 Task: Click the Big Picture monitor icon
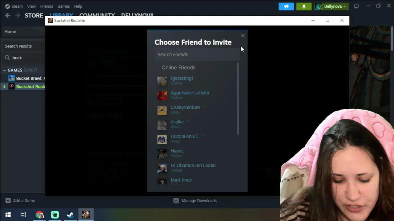pos(356,6)
